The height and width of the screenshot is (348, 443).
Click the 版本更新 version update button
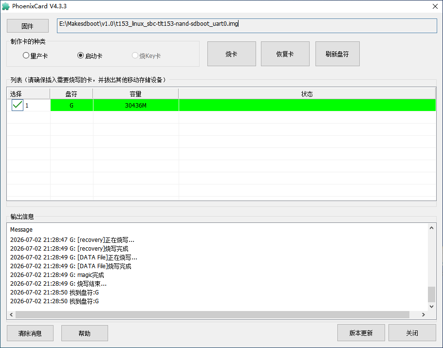coord(361,333)
